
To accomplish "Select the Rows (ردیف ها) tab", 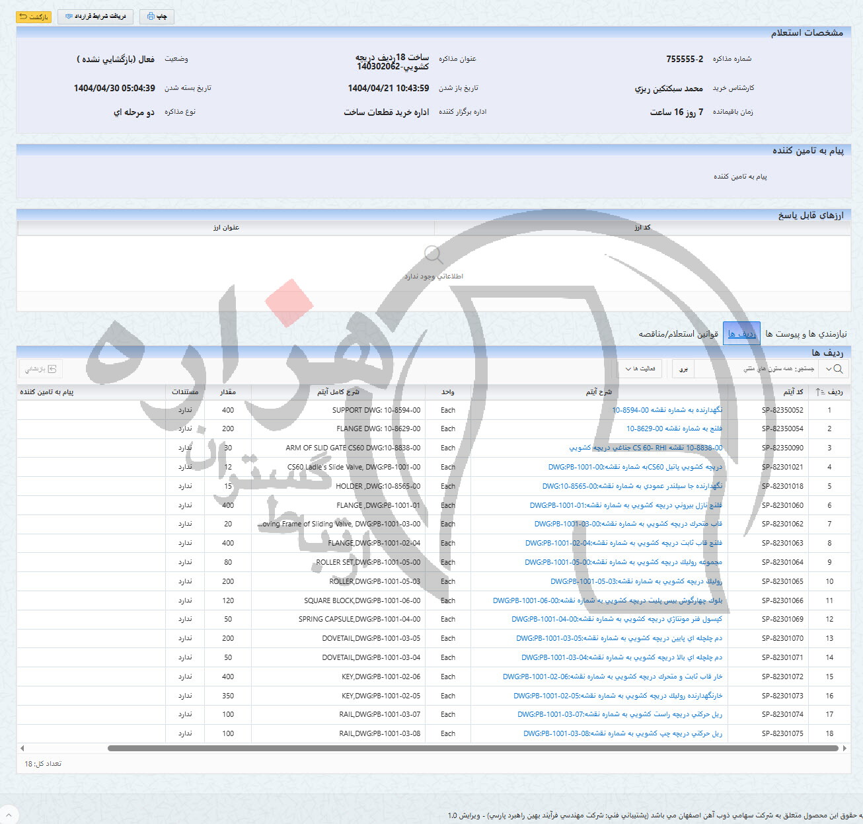I will coord(741,334).
